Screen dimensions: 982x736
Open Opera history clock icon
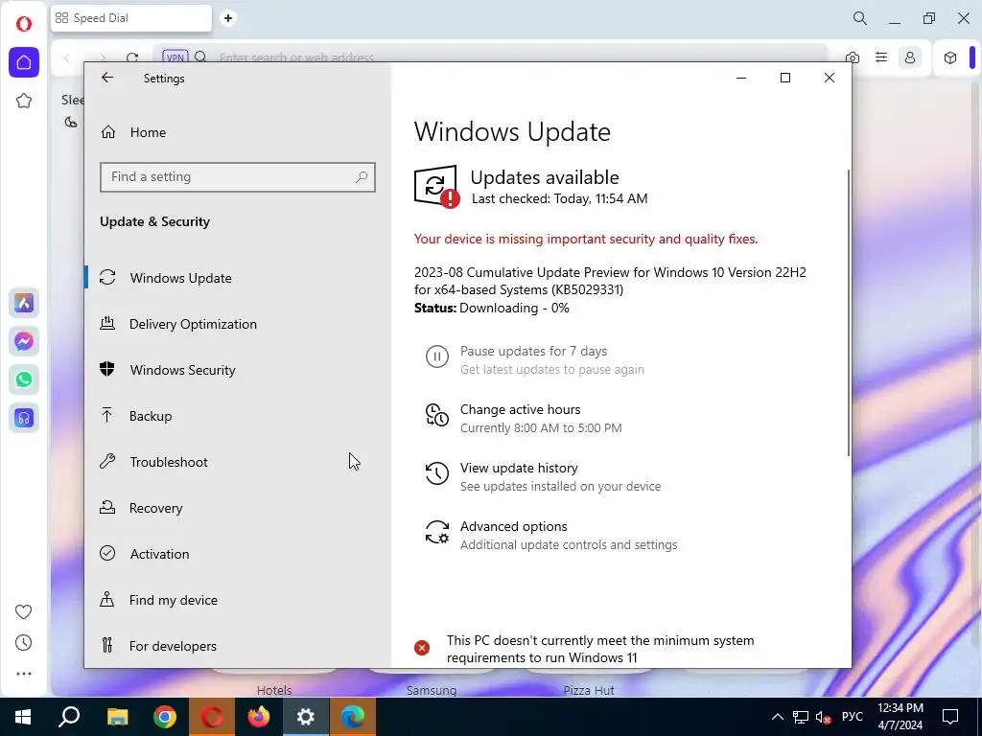23,643
